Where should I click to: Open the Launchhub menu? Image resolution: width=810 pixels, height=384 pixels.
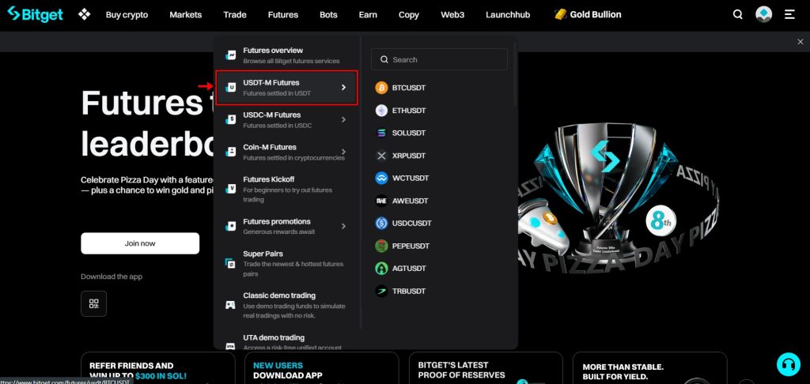click(508, 14)
